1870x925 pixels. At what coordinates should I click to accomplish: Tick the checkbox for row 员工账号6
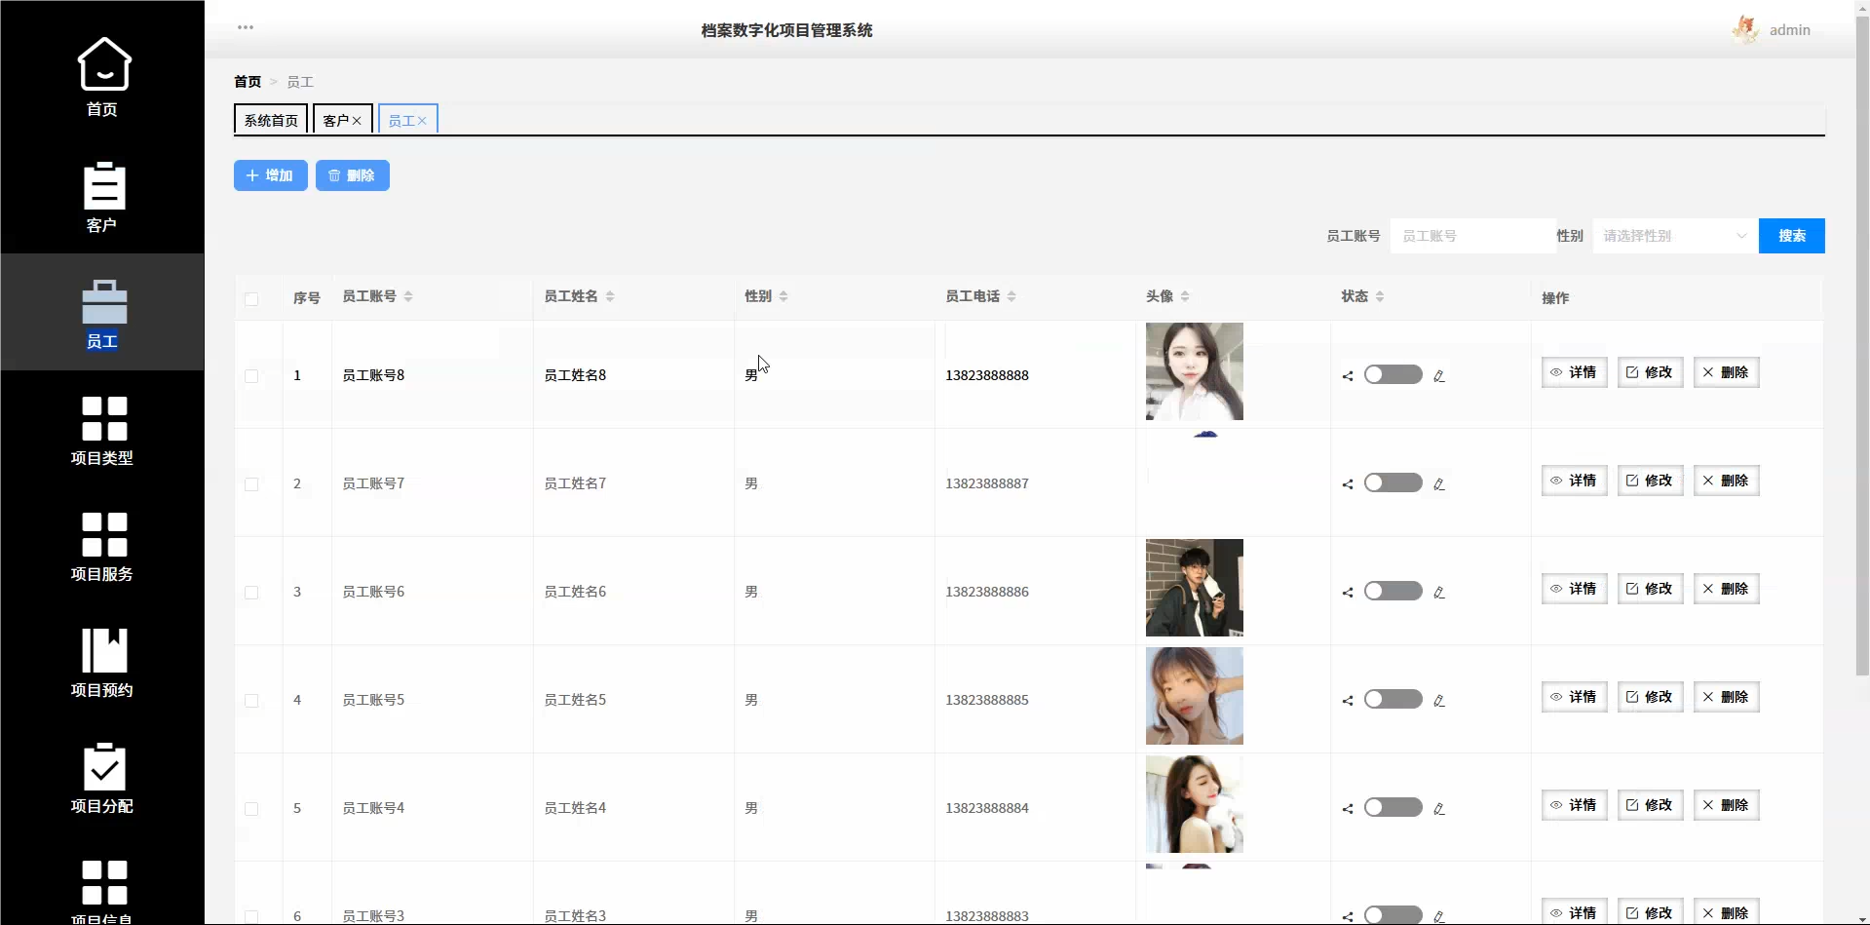[x=251, y=593]
